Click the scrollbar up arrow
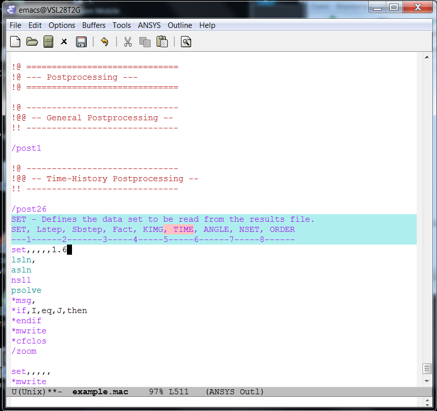Image resolution: width=437 pixels, height=411 pixels. click(427, 57)
